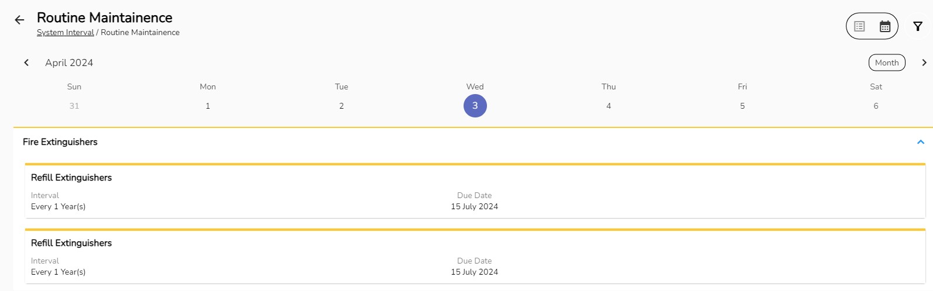
Task: Click April 2024 month label
Action: click(69, 63)
